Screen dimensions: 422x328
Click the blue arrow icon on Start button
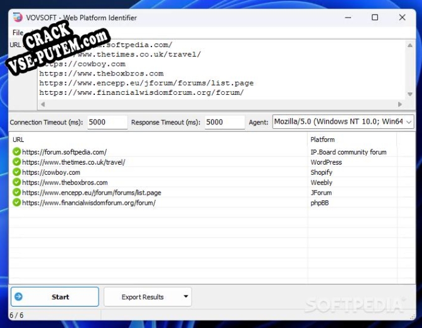pos(19,297)
